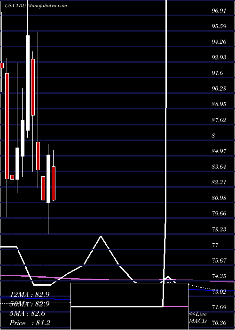
Task: Click the 96.91 price axis label
Action: [219, 10]
